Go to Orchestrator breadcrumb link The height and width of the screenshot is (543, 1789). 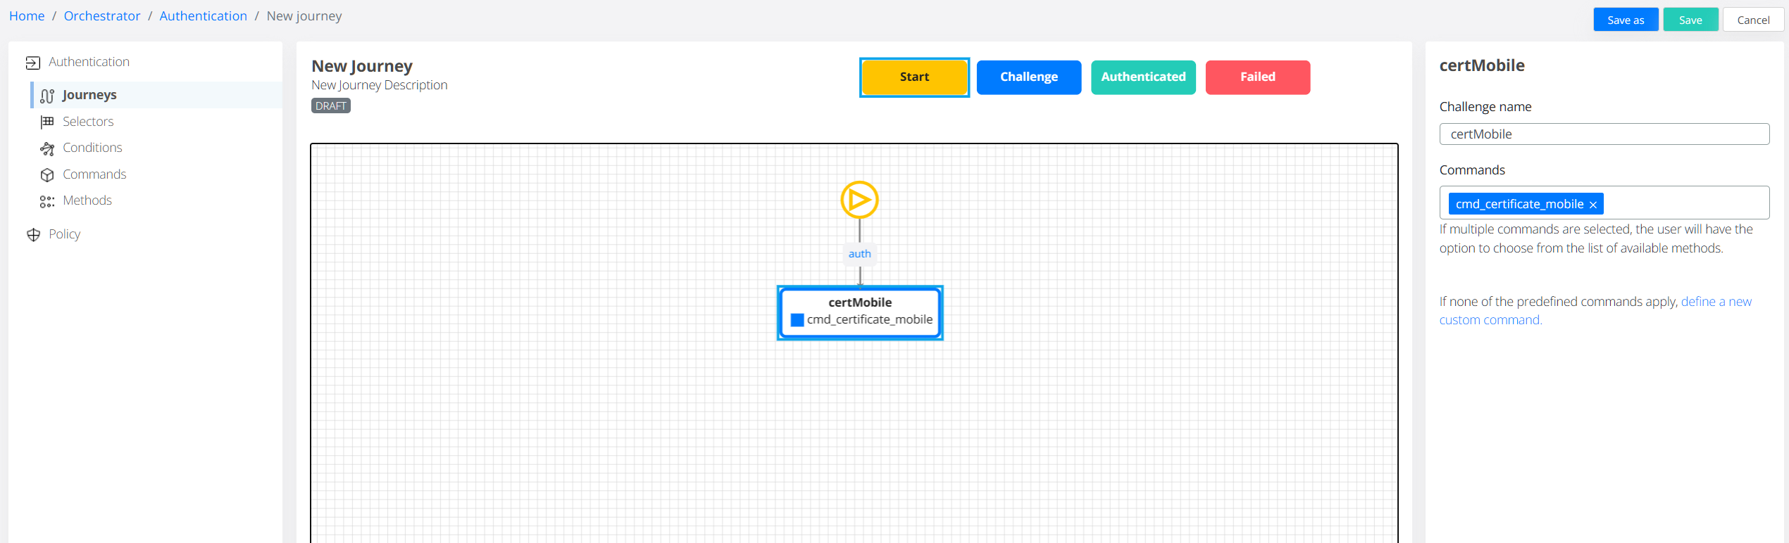click(102, 16)
